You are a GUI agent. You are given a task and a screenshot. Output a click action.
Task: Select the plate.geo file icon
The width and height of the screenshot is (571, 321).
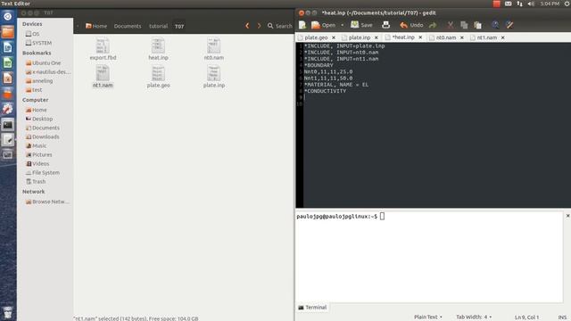click(x=158, y=77)
